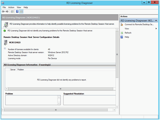
Task: Click inside the Suggested Resolution text box
Action: pyautogui.click(x=90, y=100)
